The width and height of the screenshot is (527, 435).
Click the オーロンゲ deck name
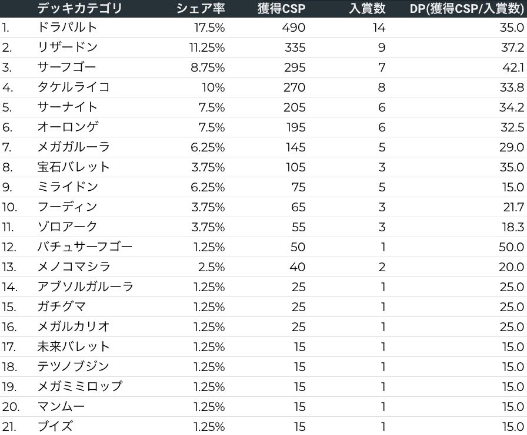coord(67,127)
